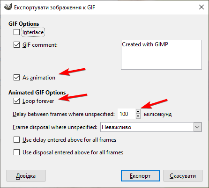Click the delay value field showing 100
The height and width of the screenshot is (188, 209).
coord(127,114)
